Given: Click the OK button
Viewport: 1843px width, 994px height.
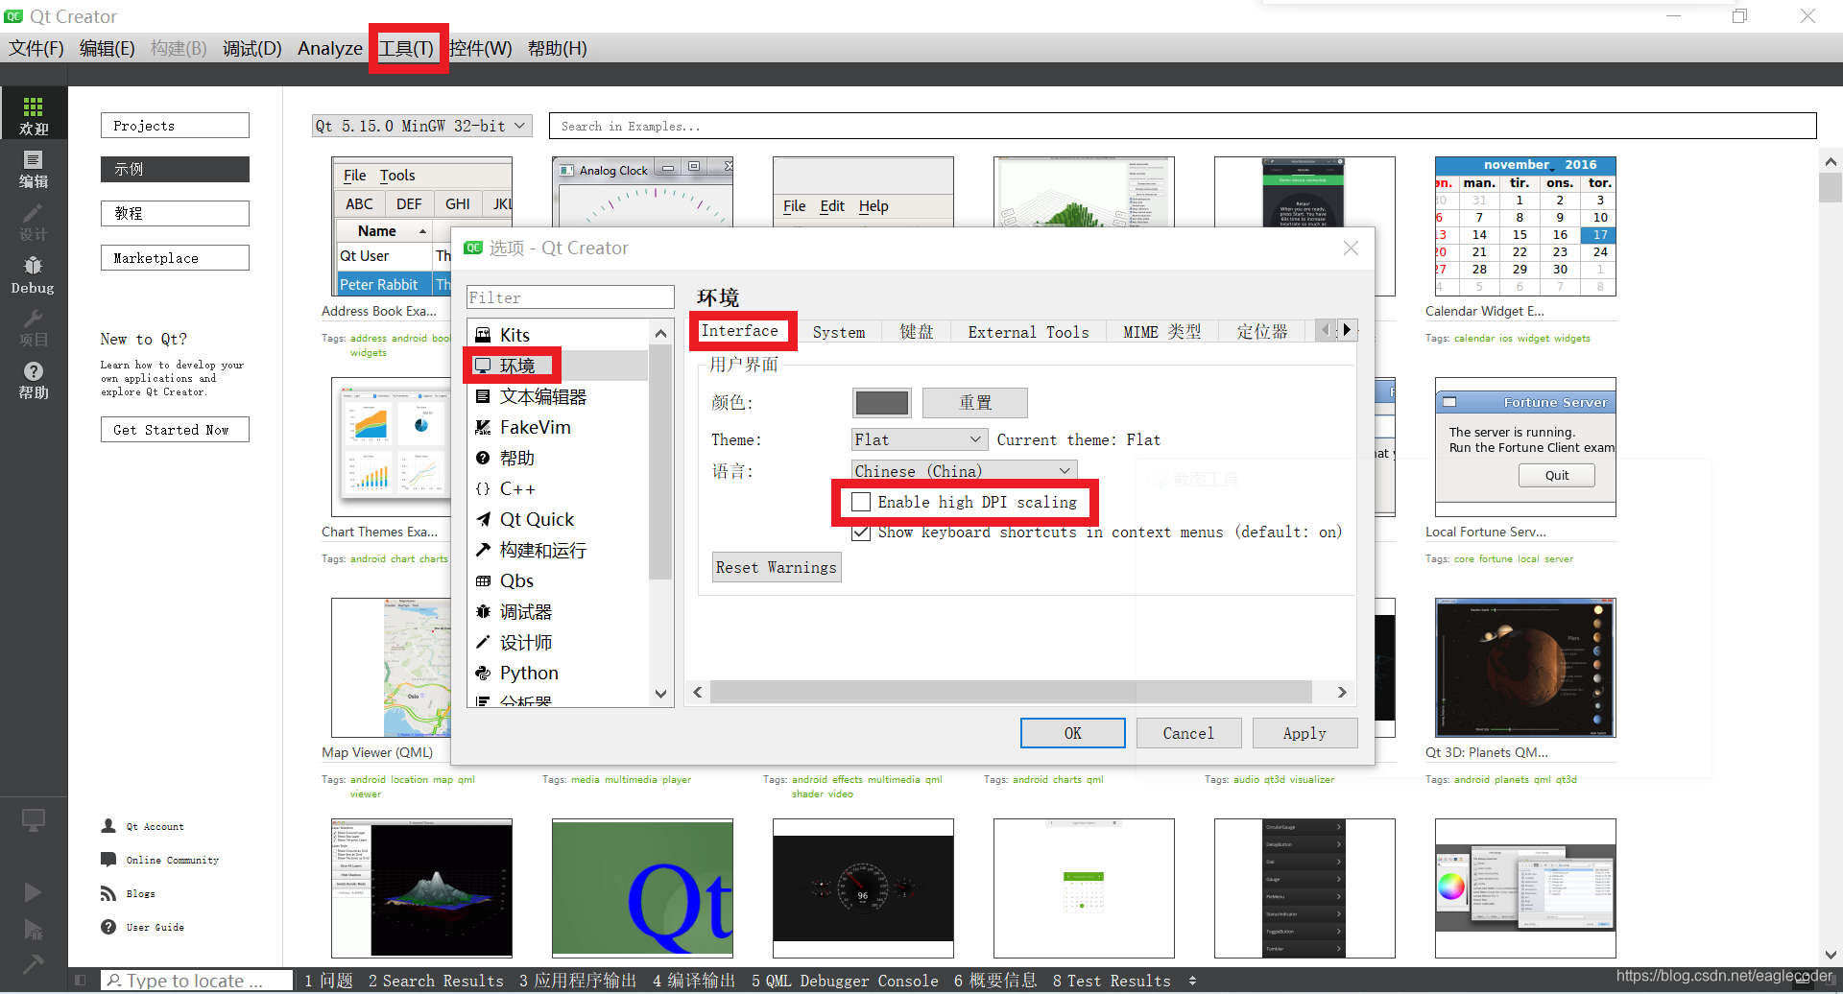Looking at the screenshot, I should tap(1073, 733).
